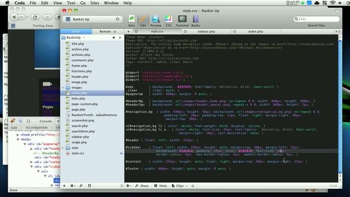
Task: Expand the head node in Firebug HTML tree
Action: coord(17,135)
